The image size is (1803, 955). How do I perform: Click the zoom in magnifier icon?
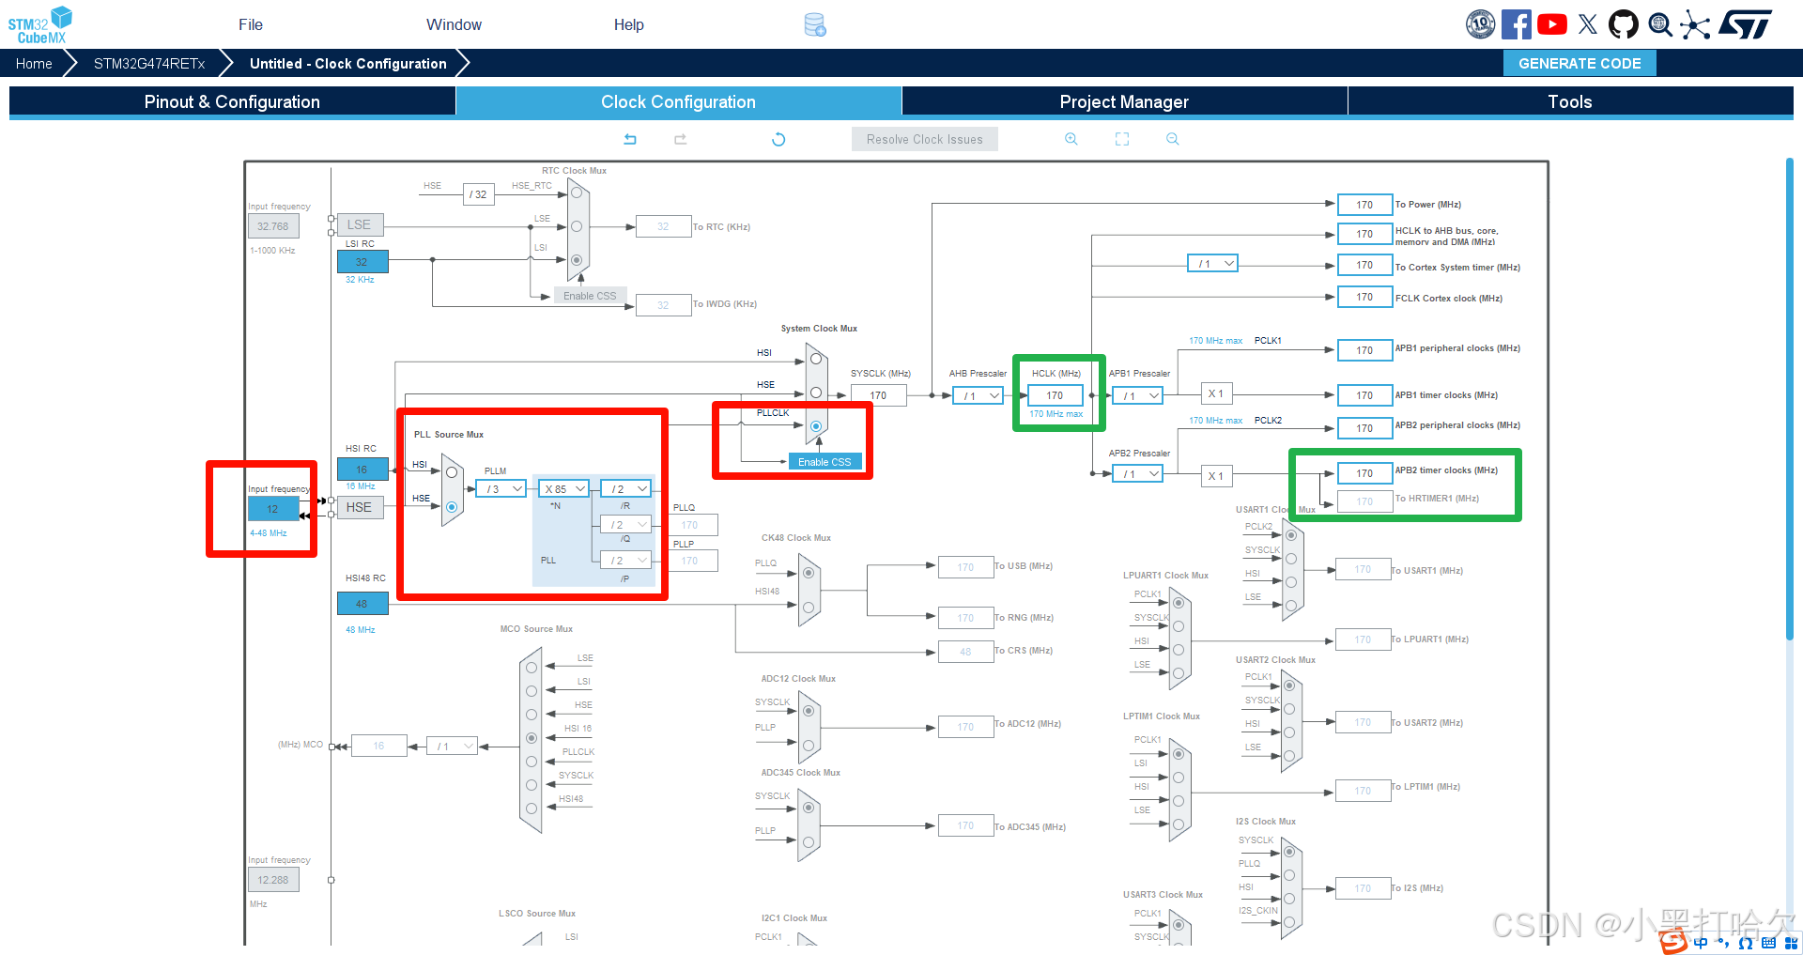click(x=1071, y=139)
